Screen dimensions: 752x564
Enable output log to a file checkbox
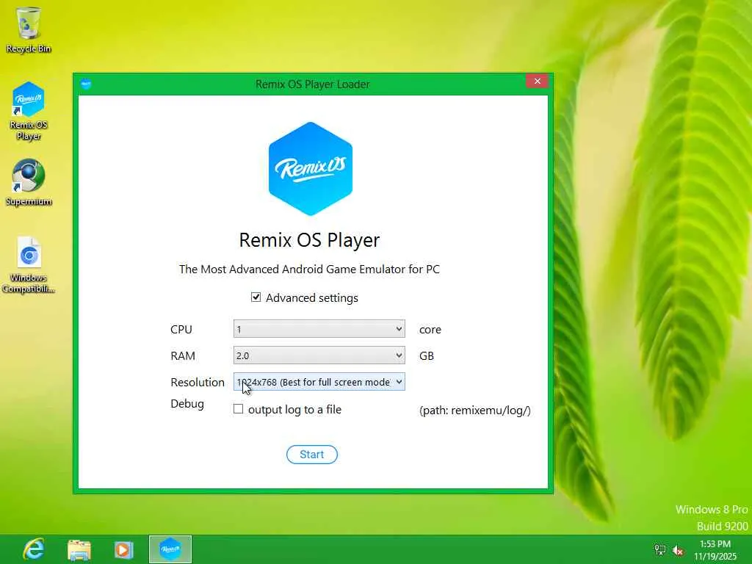point(239,409)
